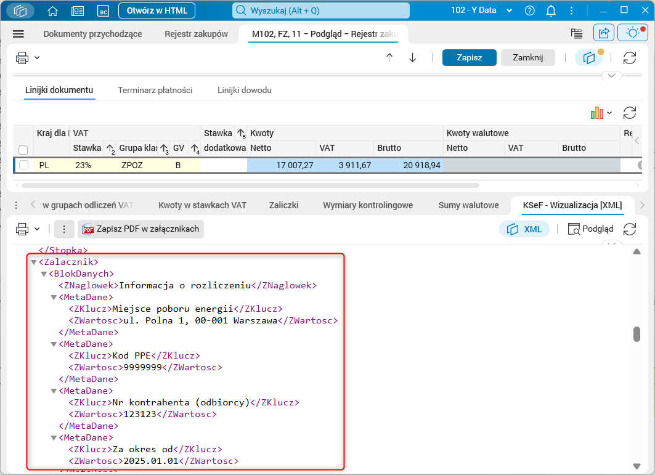The width and height of the screenshot is (655, 475).
Task: Open dropdown arrow next to top printer
Action: [37, 58]
